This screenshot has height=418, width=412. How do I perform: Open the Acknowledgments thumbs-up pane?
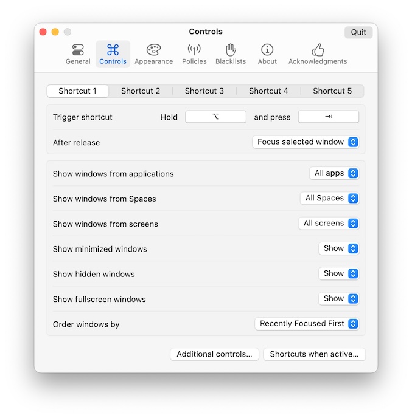[x=317, y=53]
